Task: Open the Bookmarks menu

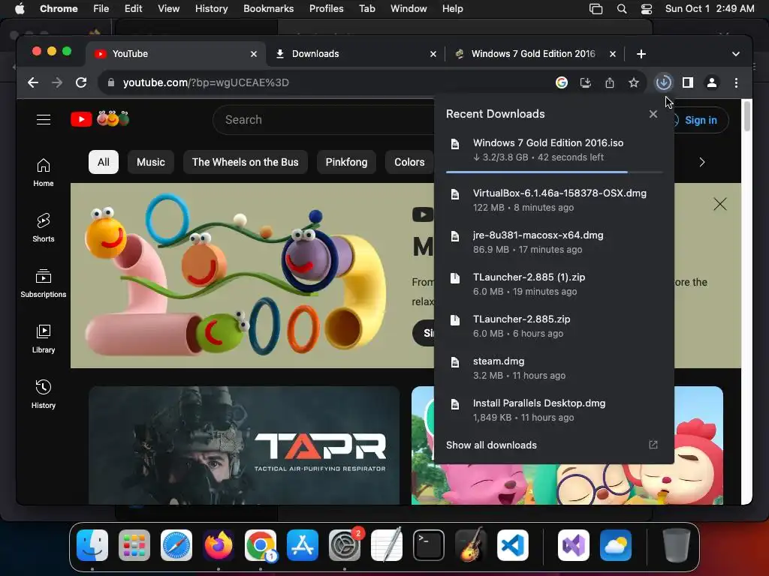Action: point(268,9)
